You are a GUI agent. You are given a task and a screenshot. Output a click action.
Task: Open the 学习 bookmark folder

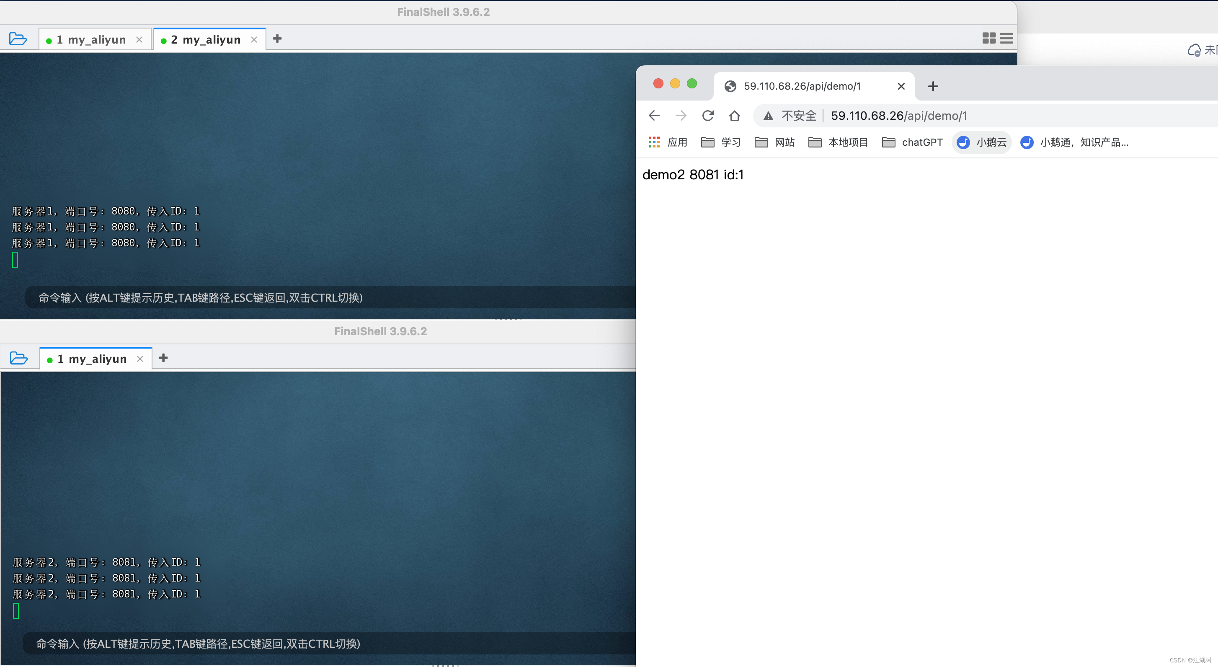pos(720,142)
